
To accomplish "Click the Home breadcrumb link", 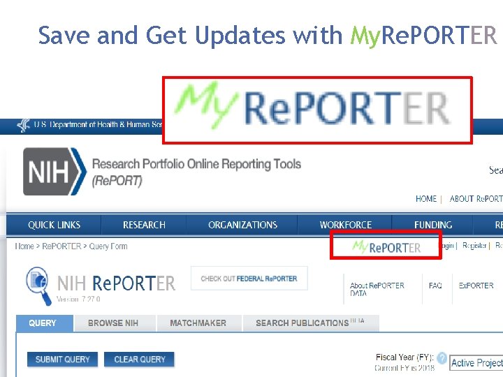I will pyautogui.click(x=24, y=246).
